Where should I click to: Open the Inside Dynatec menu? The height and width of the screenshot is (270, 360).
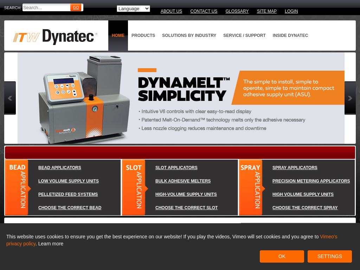[x=290, y=36]
